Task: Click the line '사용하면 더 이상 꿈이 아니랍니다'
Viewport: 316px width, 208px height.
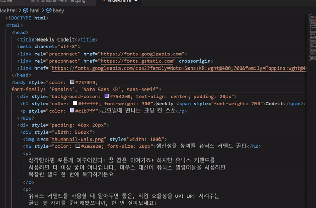Action: tap(127, 167)
